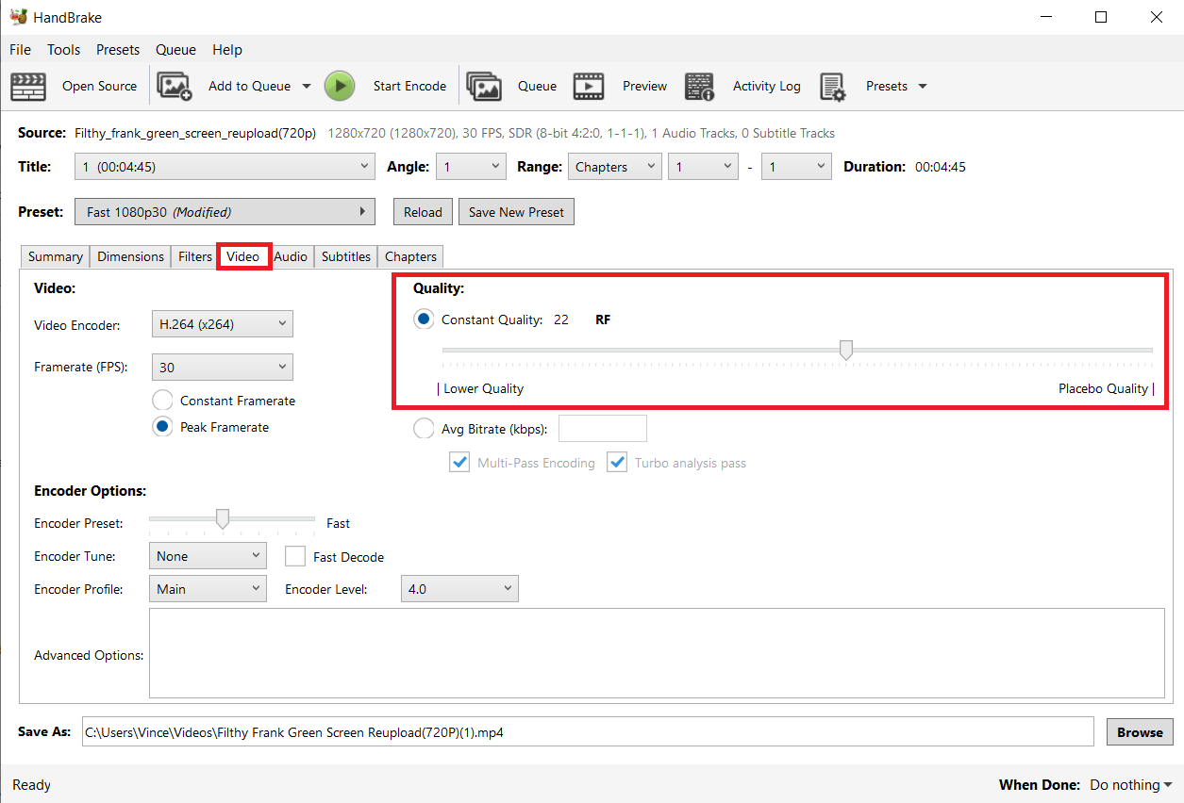
Task: Expand the When Done dropdown
Action: click(1129, 784)
